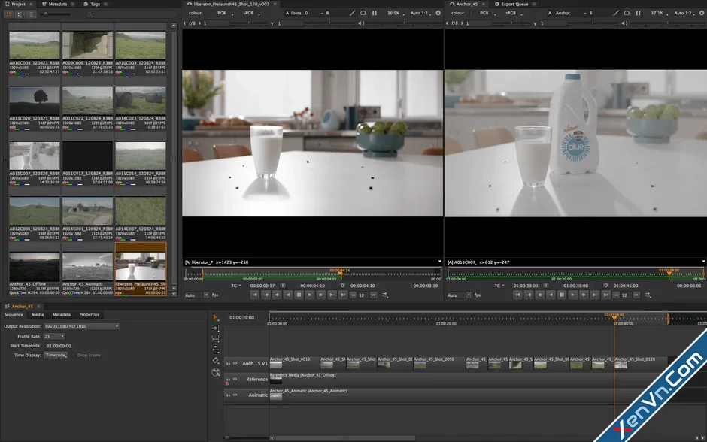Screen dimensions: 707x442
Task: Select the slip/ripple trim tool in the timeline
Action: (x=215, y=339)
